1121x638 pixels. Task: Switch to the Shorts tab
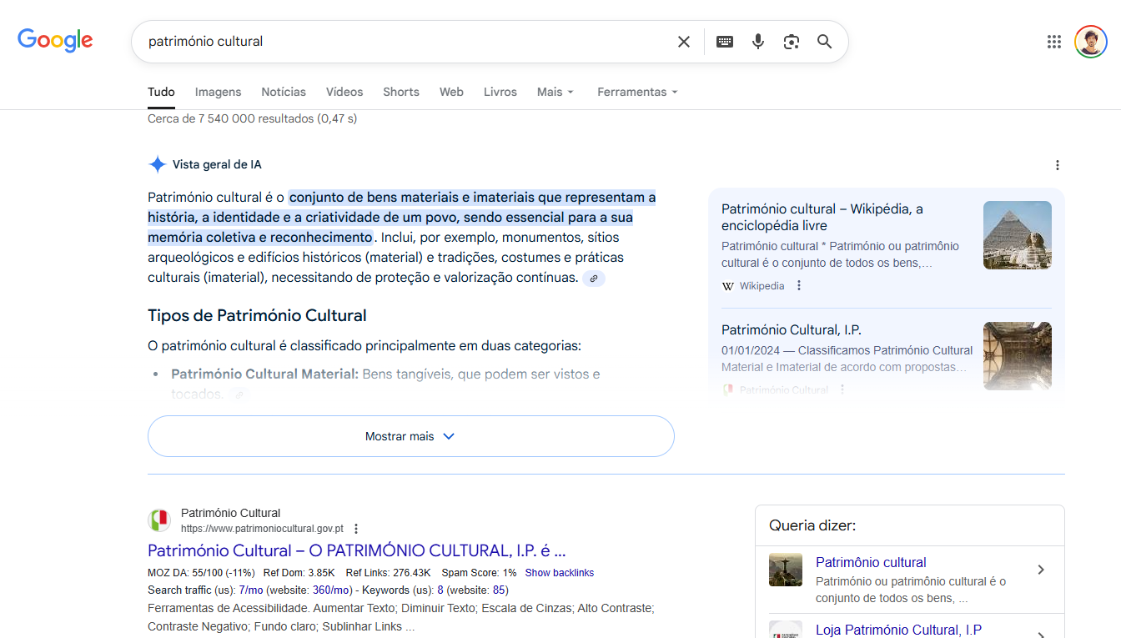(x=401, y=92)
